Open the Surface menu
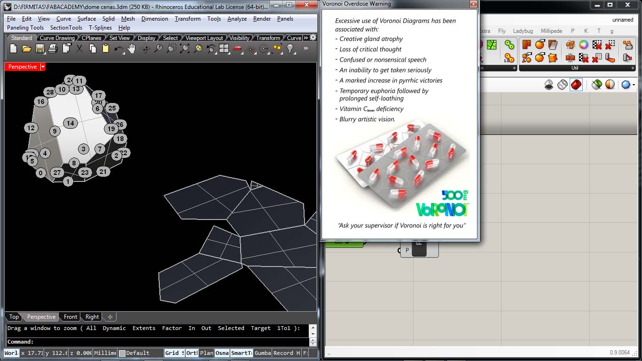This screenshot has height=361, width=642. [x=86, y=19]
